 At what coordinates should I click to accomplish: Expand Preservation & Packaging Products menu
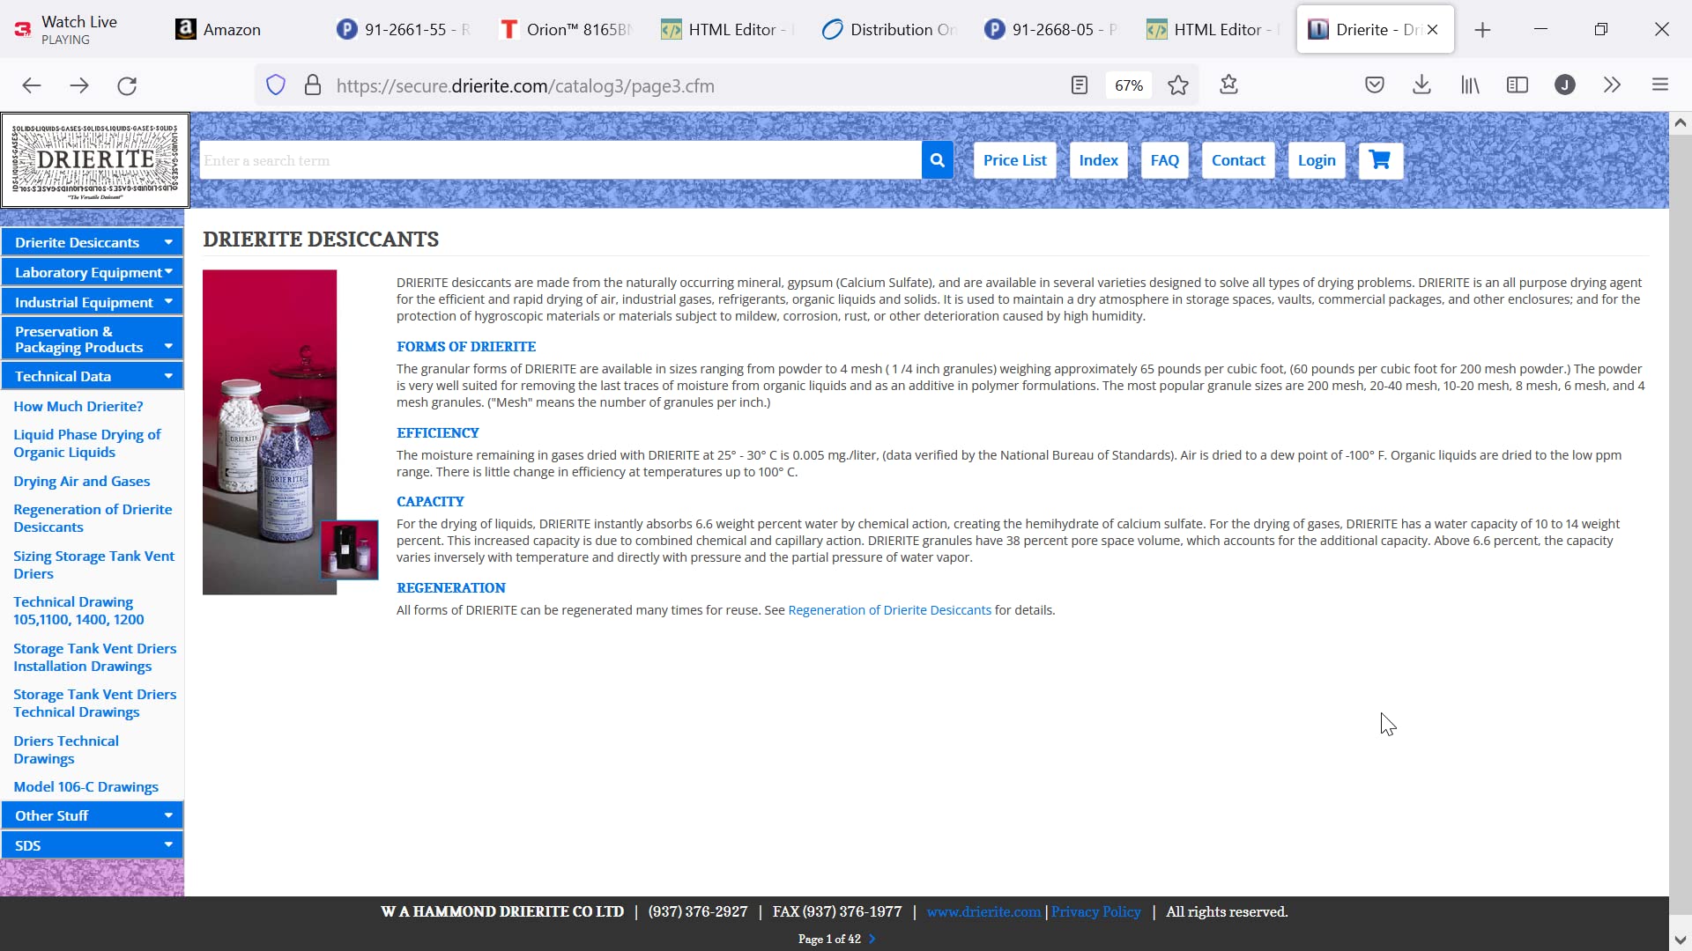pos(93,339)
